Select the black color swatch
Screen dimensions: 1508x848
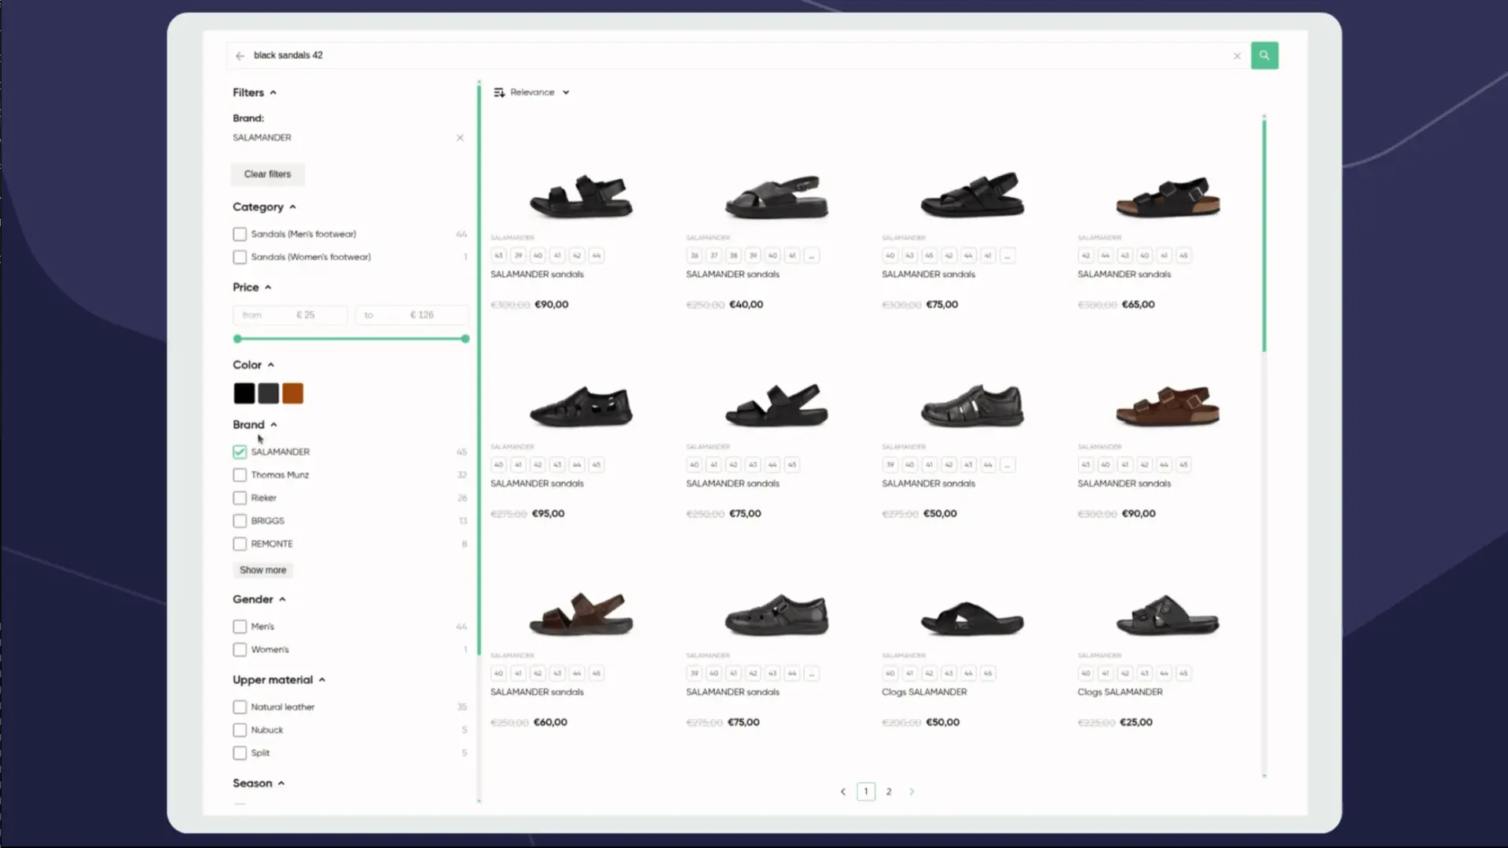[x=244, y=393]
